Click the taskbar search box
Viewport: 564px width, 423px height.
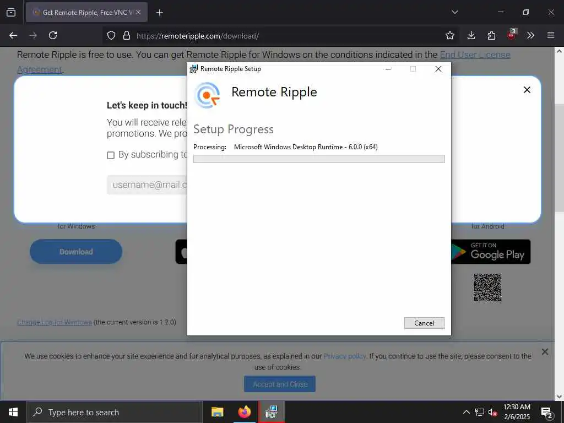tap(115, 412)
